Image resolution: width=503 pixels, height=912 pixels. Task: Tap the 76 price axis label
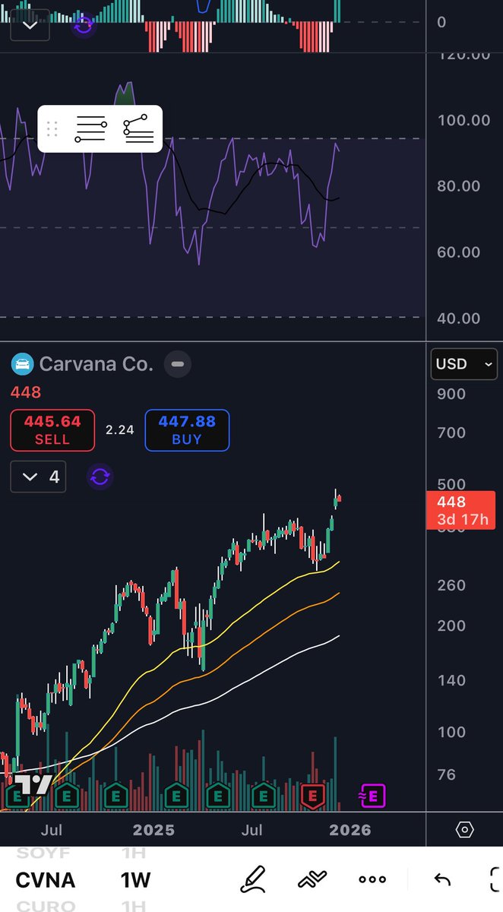tap(446, 774)
